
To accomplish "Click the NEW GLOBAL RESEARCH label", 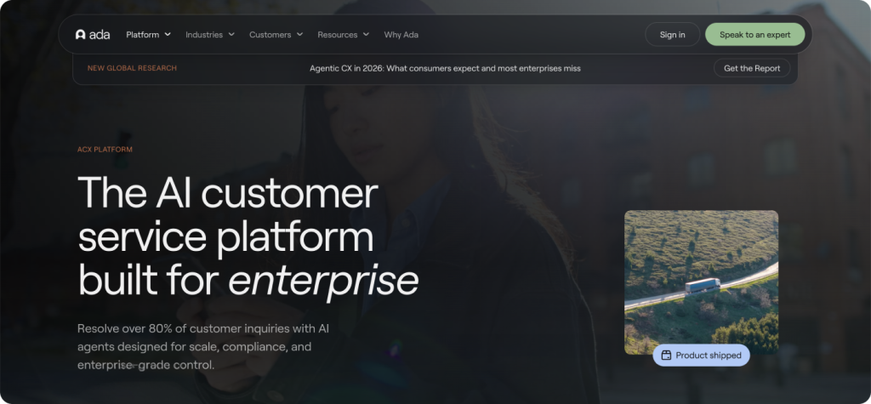I will coord(132,68).
